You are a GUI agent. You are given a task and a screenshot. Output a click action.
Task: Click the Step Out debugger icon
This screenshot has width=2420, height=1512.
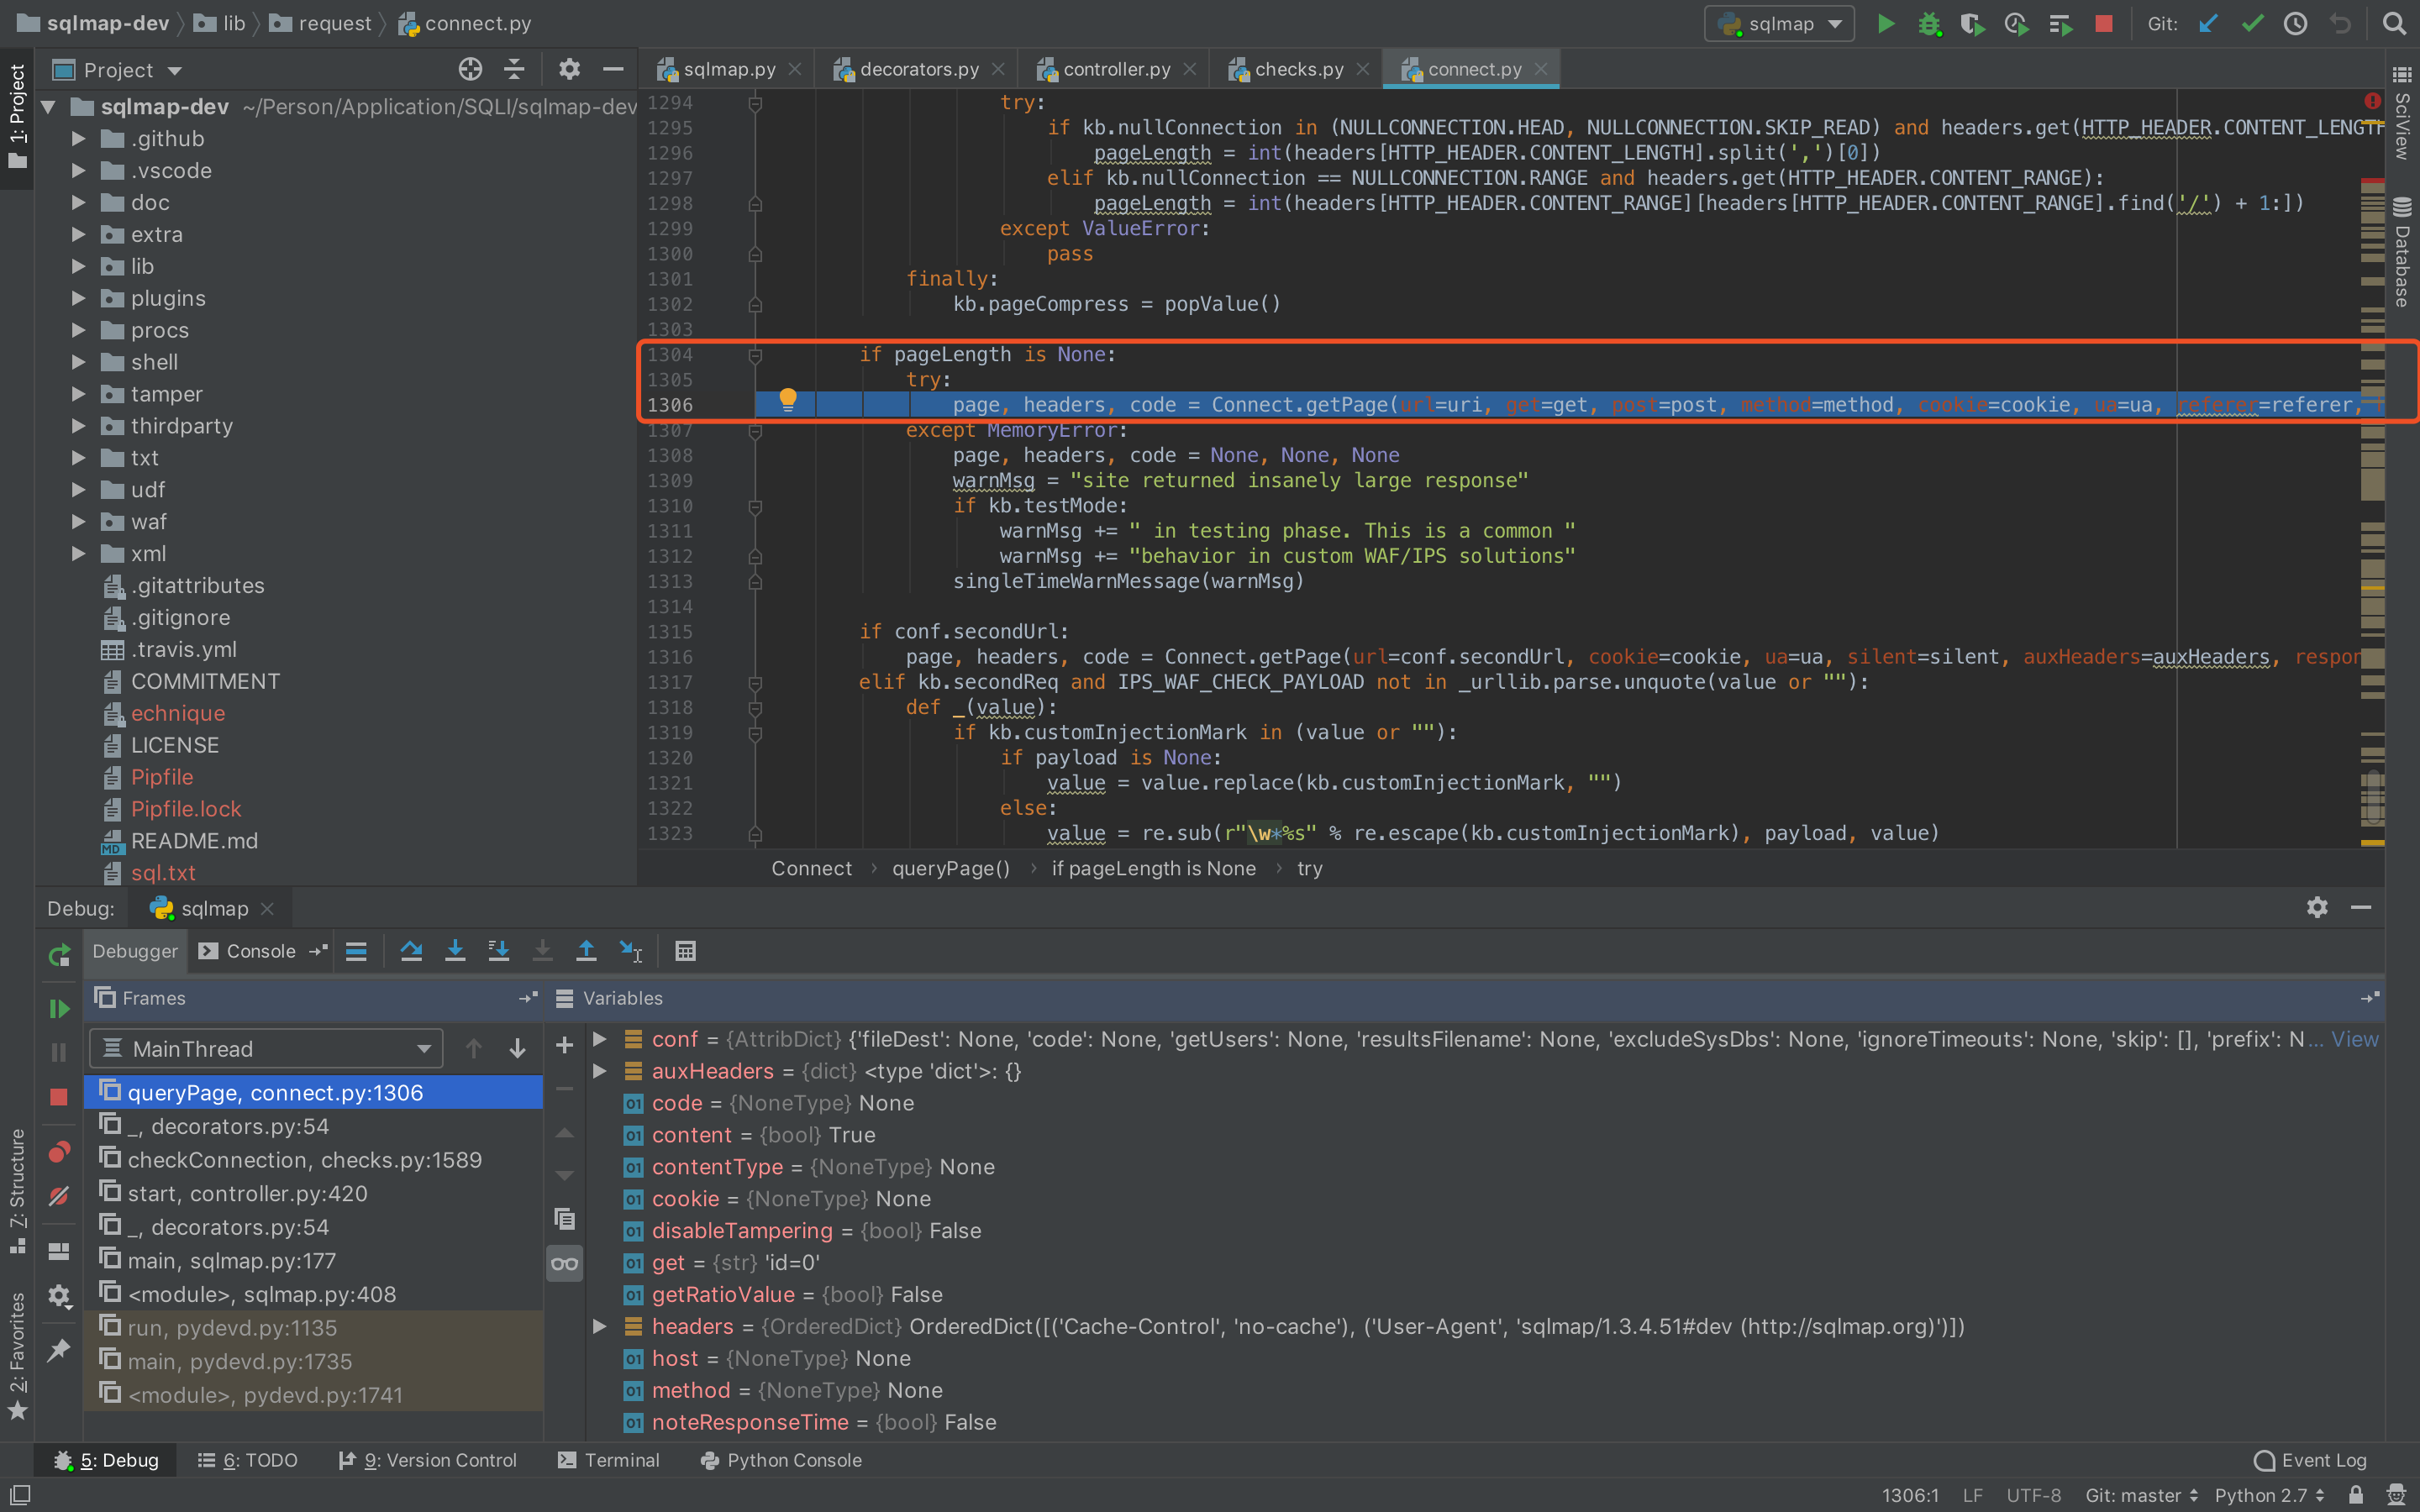(x=586, y=951)
